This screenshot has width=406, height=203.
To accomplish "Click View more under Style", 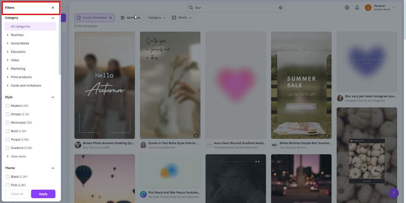I will (16, 156).
